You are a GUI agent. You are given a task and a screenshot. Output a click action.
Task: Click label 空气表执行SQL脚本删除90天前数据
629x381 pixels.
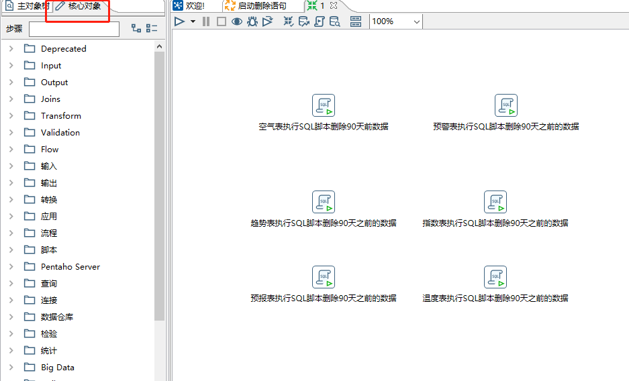pos(324,127)
